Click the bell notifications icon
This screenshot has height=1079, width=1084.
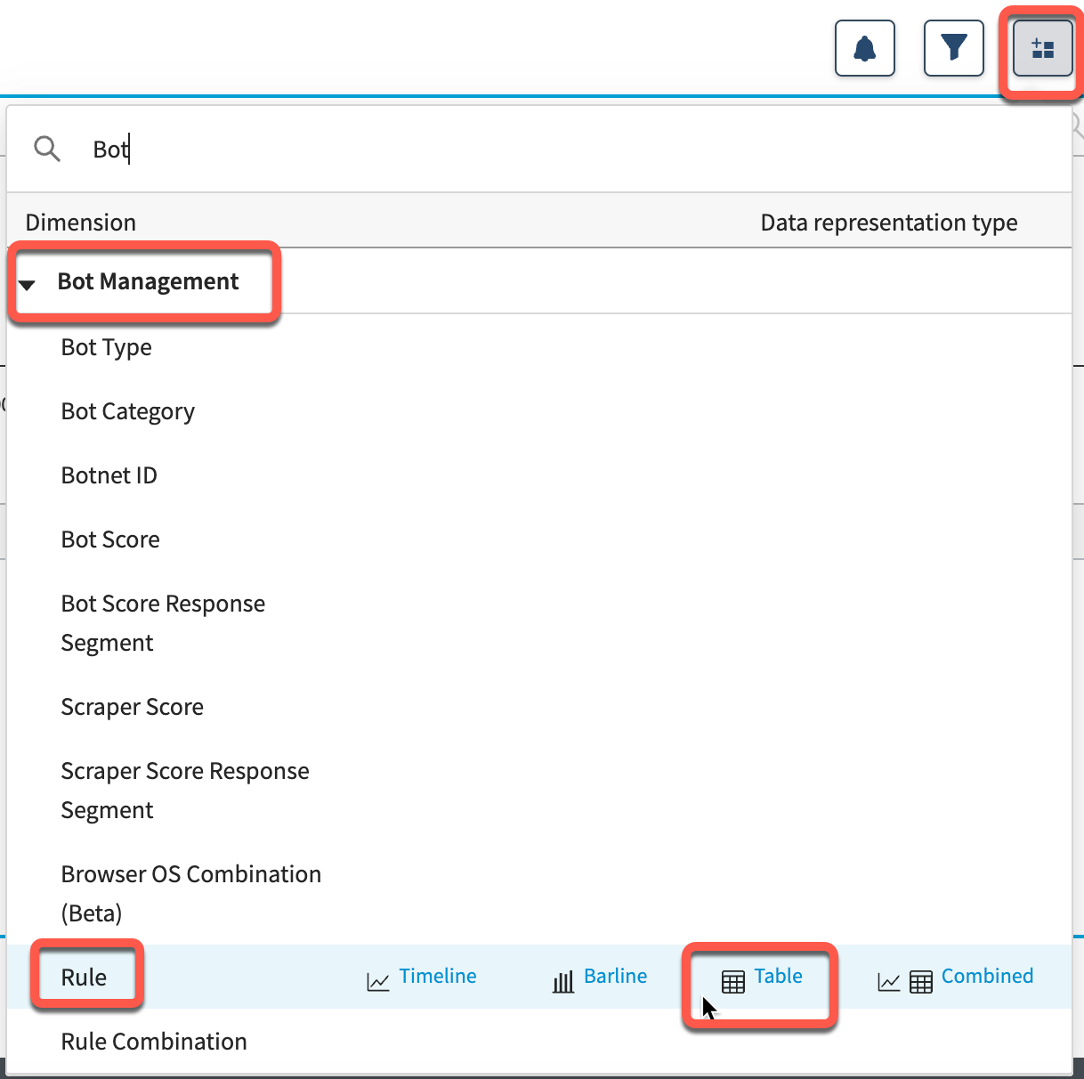click(x=864, y=49)
